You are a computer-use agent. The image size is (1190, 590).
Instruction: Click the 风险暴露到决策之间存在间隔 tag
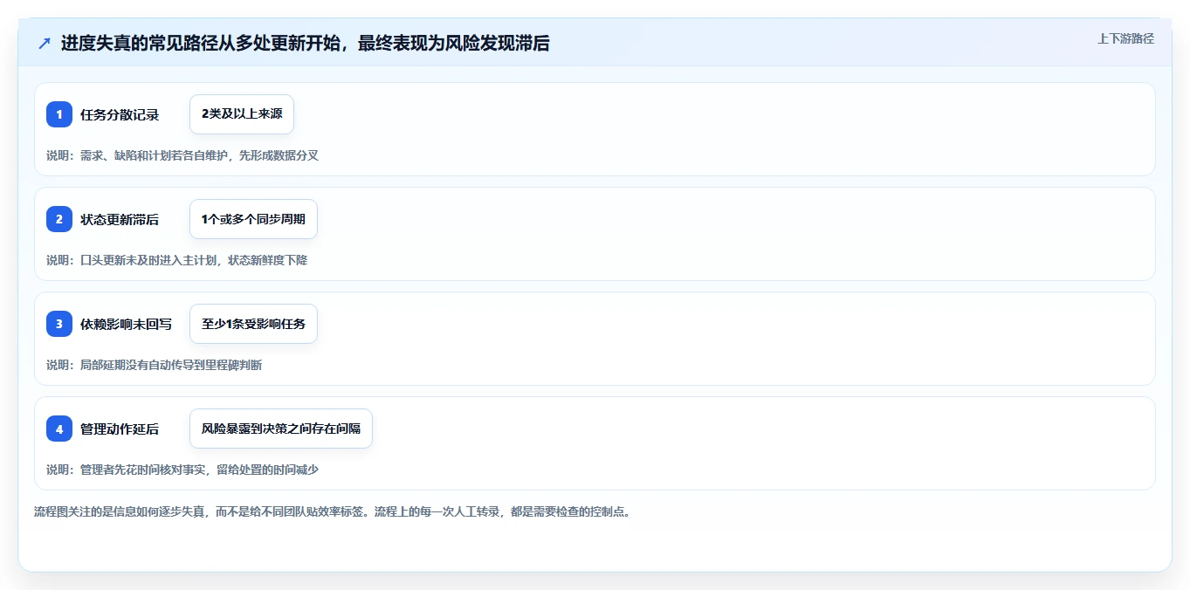pyautogui.click(x=281, y=429)
